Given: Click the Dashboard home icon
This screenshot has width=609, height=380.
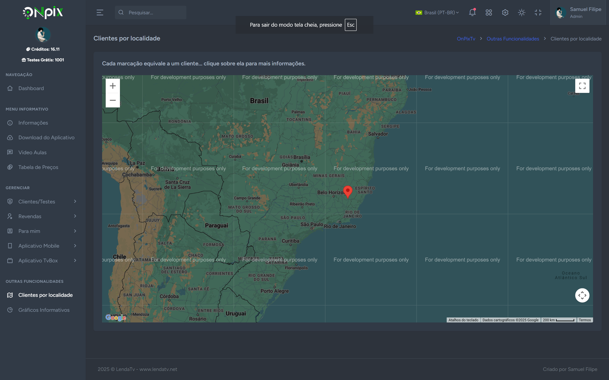Looking at the screenshot, I should (x=10, y=88).
